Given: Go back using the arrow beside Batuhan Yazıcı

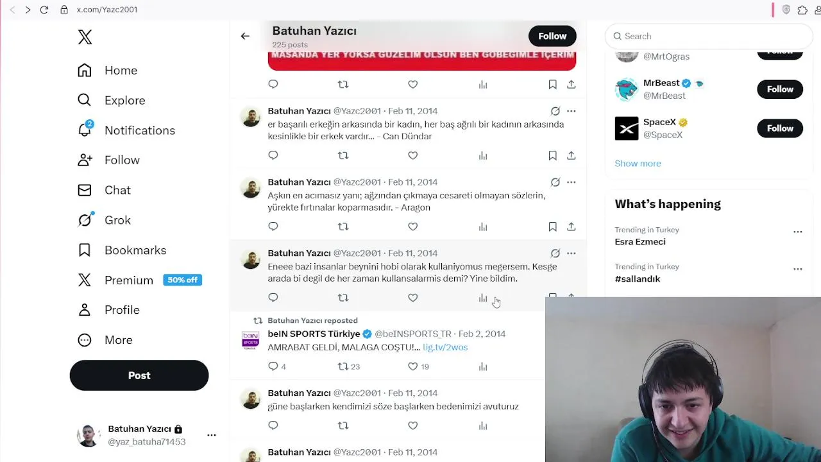Looking at the screenshot, I should point(245,36).
